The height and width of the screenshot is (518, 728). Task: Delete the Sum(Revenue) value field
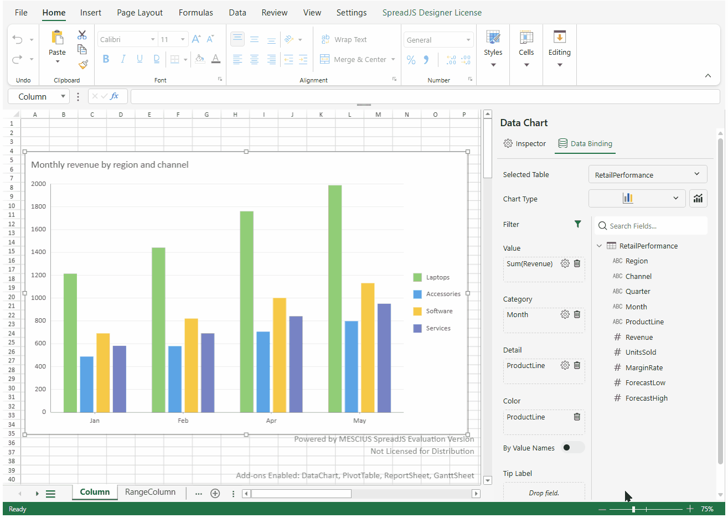(x=577, y=263)
